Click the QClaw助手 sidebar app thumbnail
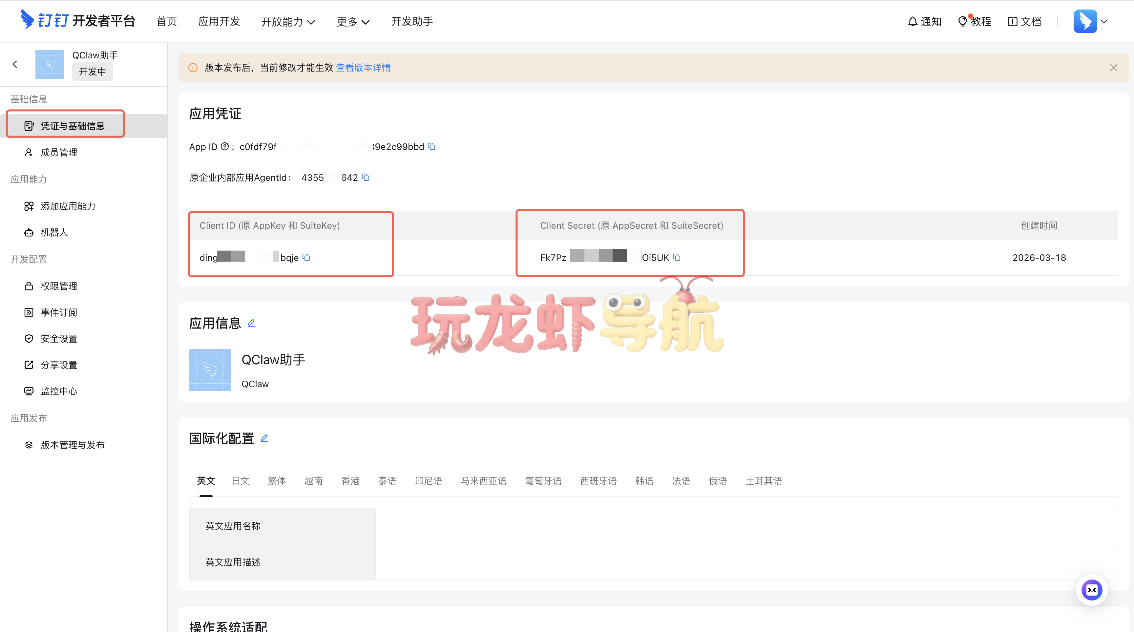 pyautogui.click(x=50, y=64)
